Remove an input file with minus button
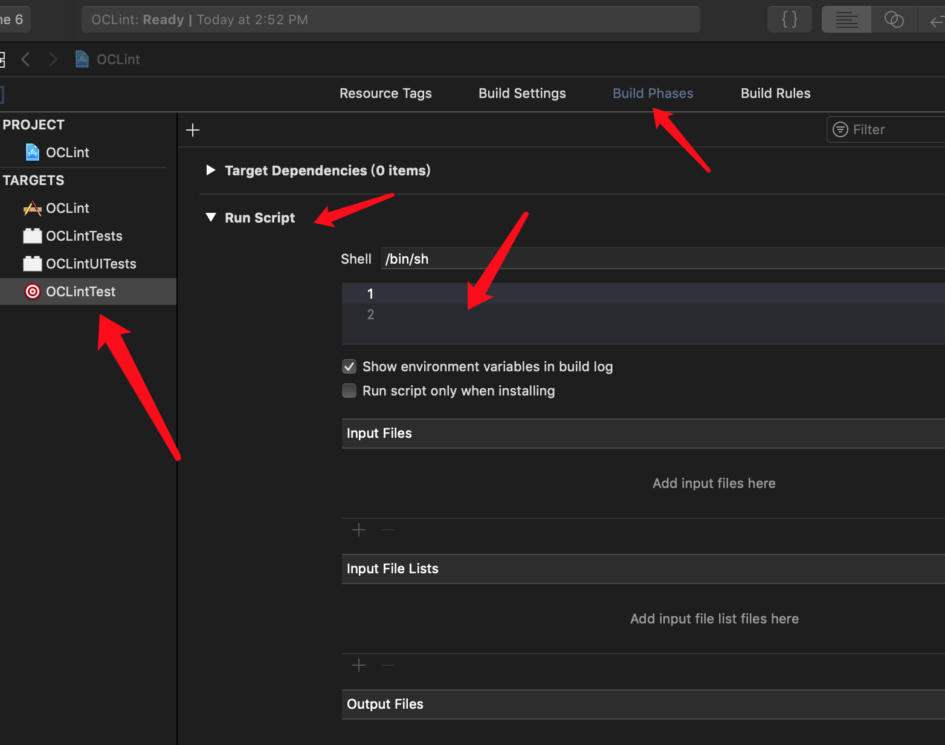 coord(388,530)
